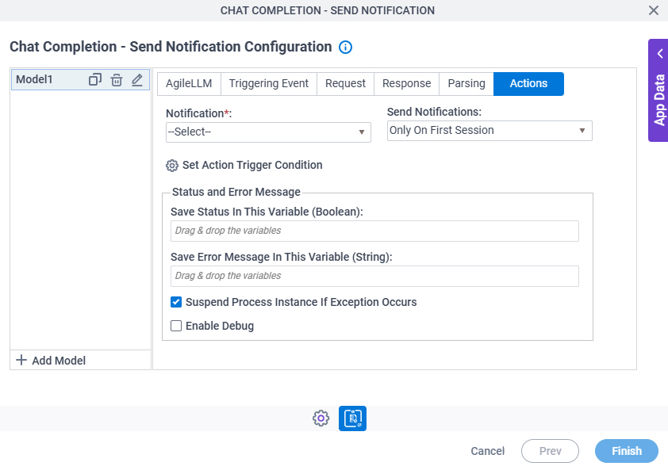Focus the Save Status variable input field
The height and width of the screenshot is (470, 668).
click(374, 231)
